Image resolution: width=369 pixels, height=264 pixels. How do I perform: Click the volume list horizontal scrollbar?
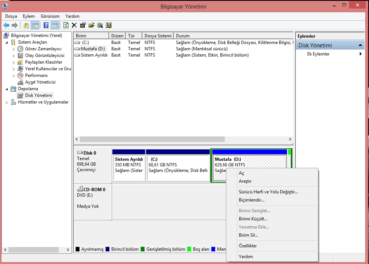[x=152, y=139]
